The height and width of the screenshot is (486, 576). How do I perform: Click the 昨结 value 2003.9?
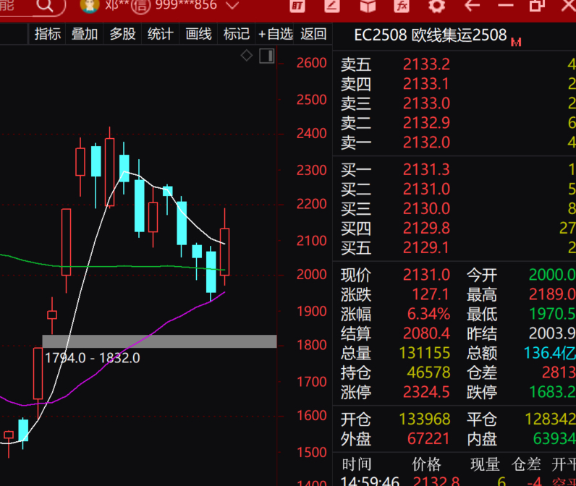(552, 333)
